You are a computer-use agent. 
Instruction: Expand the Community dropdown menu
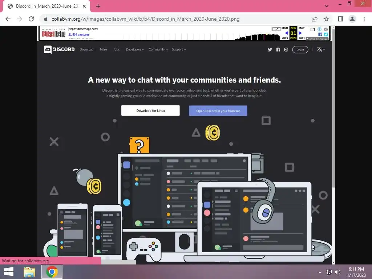click(158, 49)
